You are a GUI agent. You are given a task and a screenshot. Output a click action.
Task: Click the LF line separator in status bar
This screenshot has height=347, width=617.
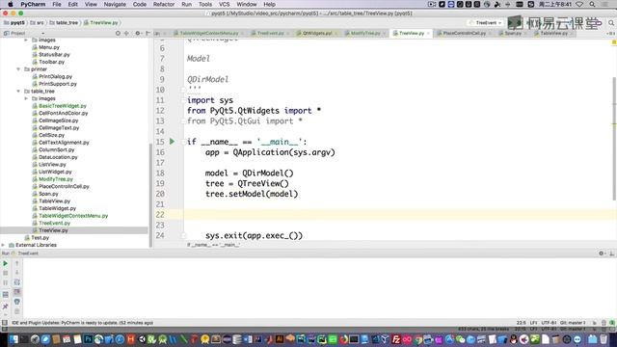tap(533, 323)
